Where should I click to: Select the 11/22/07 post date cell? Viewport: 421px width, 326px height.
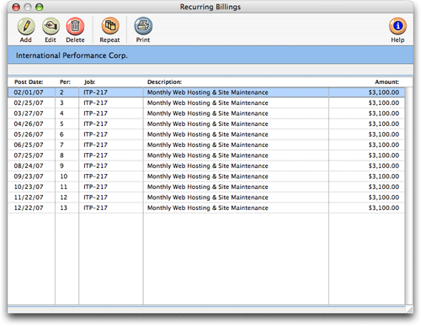click(29, 197)
